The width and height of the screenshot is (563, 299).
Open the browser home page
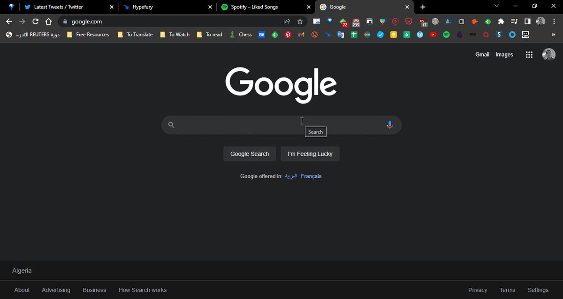(48, 22)
